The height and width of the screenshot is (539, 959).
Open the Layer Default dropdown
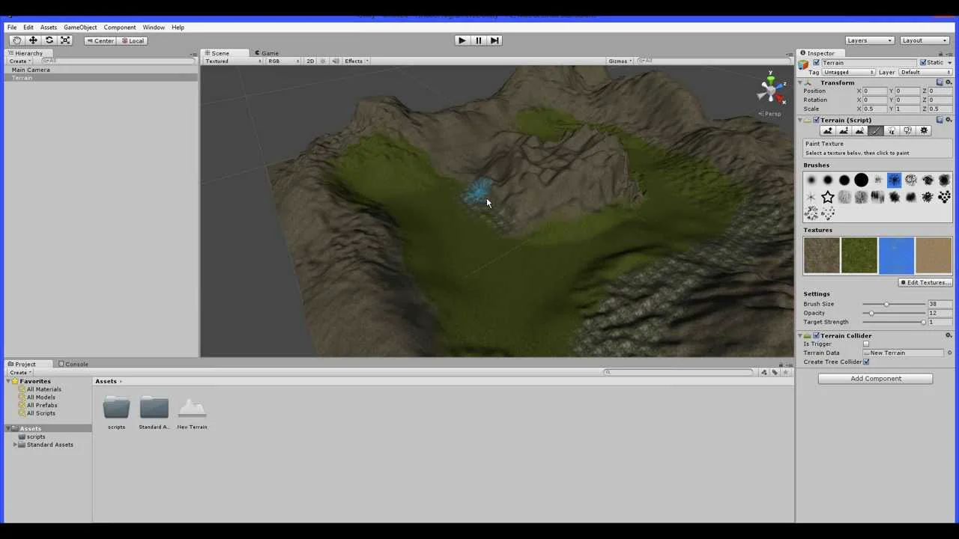pos(925,73)
